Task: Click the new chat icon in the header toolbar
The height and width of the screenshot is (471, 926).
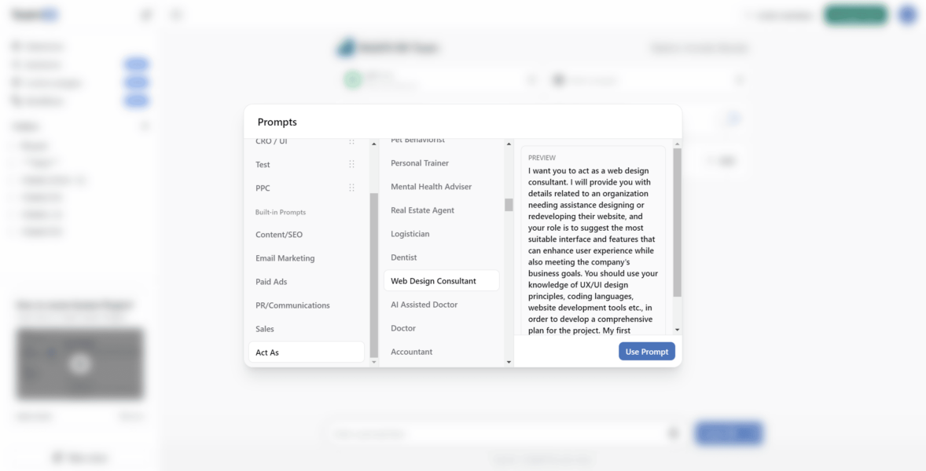Action: click(x=176, y=14)
